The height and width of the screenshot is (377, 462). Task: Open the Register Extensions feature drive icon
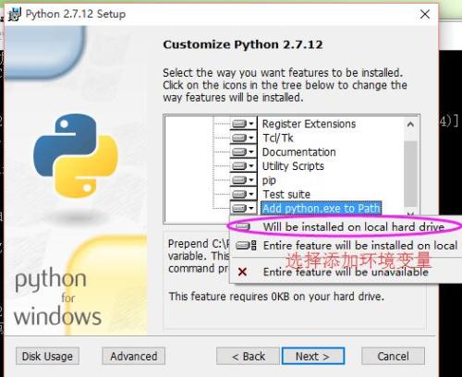(x=239, y=124)
